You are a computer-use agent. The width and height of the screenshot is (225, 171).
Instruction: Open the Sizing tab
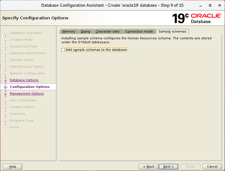[85, 31]
